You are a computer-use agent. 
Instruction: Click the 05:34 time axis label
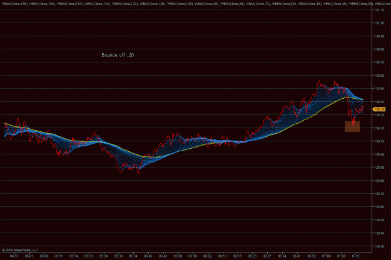[x=133, y=256]
